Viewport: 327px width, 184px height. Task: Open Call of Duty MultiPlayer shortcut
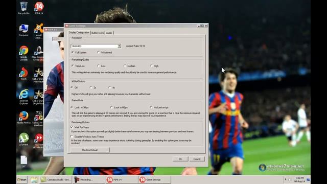tap(38, 75)
